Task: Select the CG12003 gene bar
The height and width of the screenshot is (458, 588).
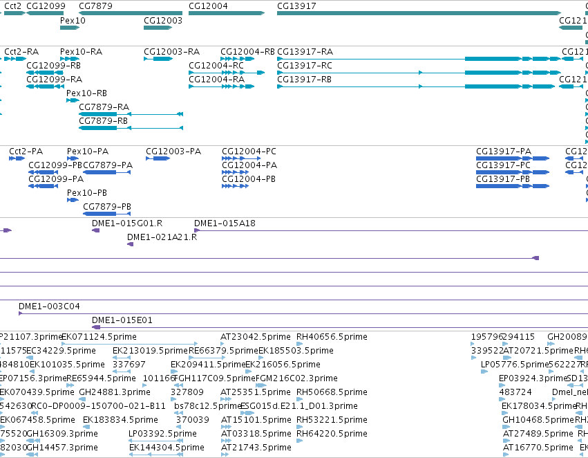Action: pos(158,28)
